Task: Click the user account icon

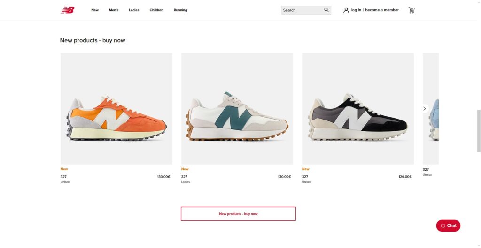Action: [346, 10]
